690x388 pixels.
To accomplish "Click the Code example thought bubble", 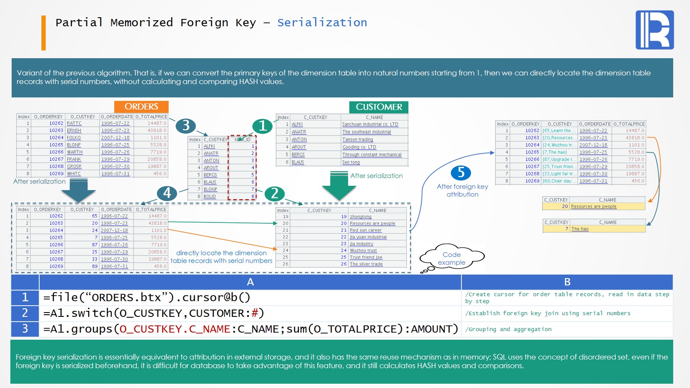I will 452,258.
